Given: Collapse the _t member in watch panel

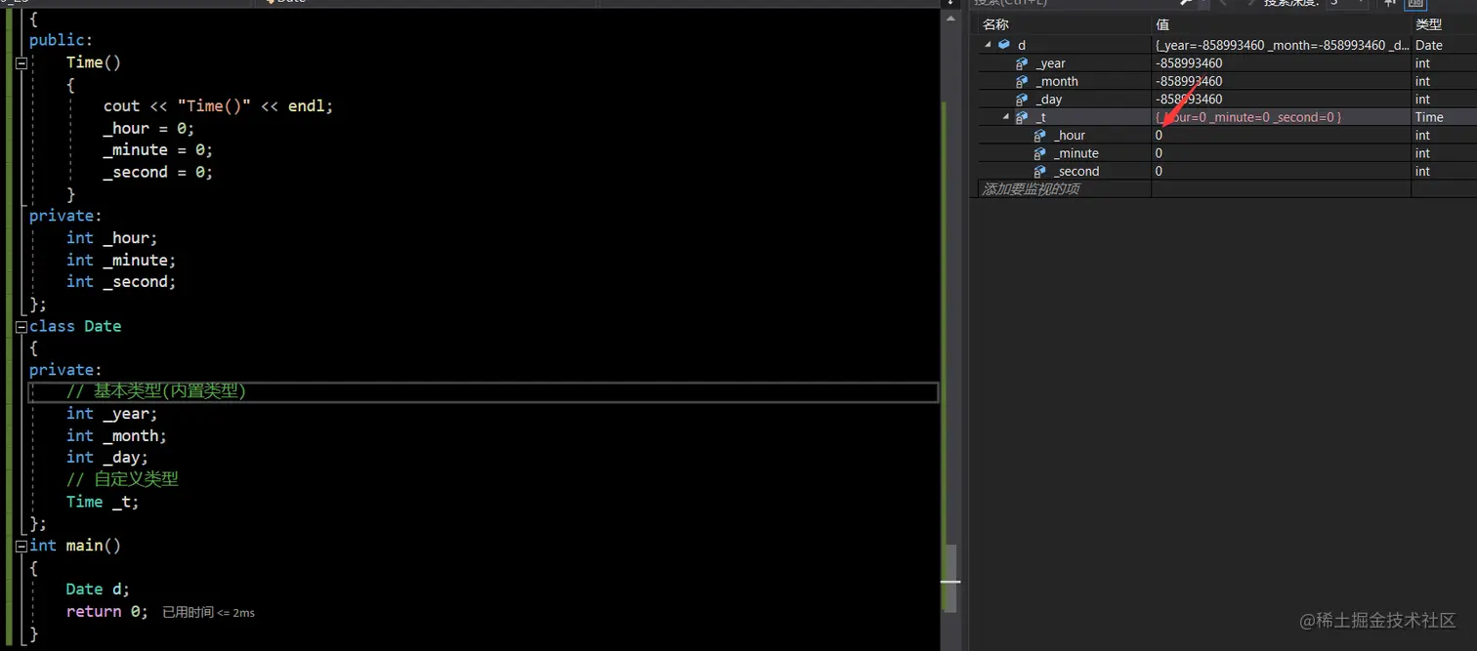Looking at the screenshot, I should (1006, 117).
